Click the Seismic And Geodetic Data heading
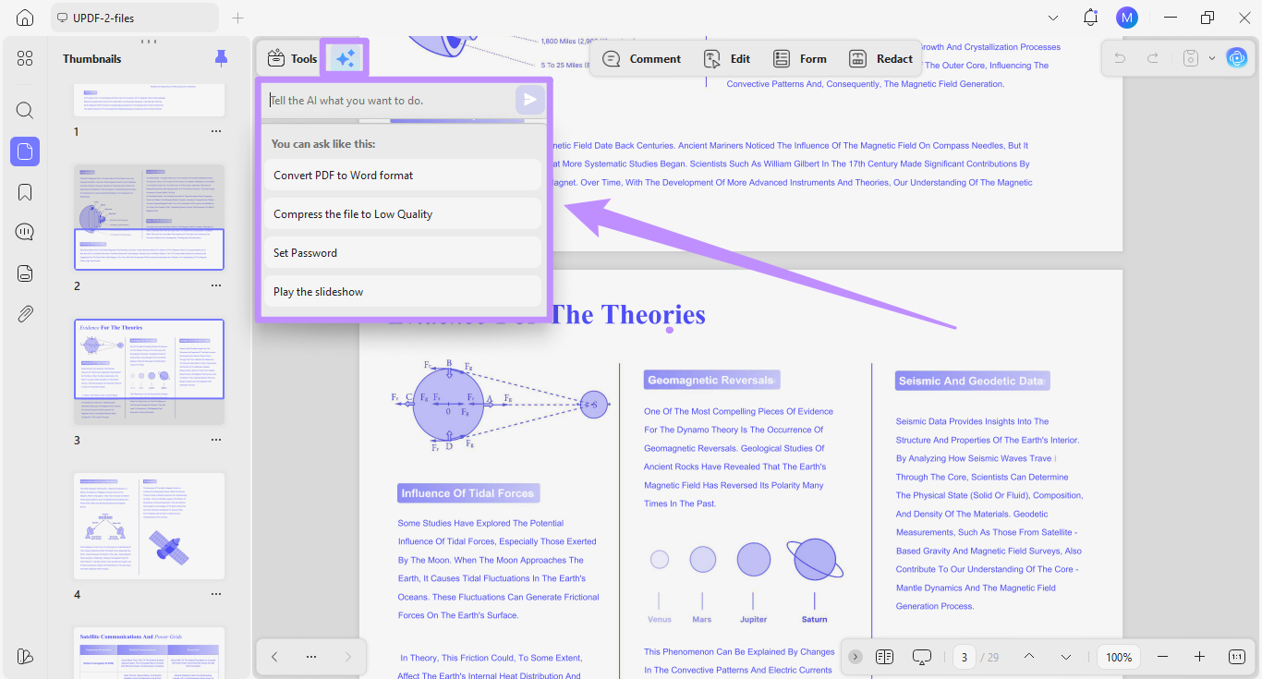 click(972, 381)
